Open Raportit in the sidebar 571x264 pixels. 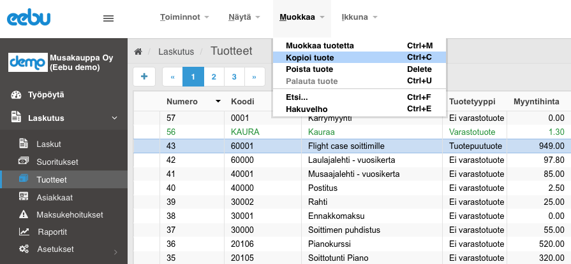pos(52,232)
